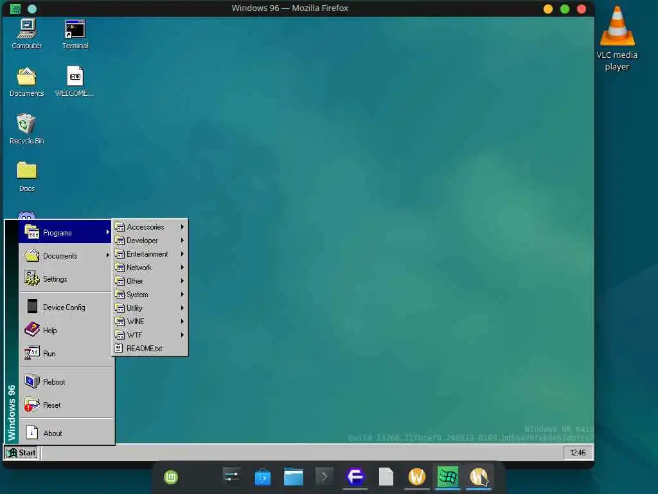The width and height of the screenshot is (658, 494).
Task: Click the Settings gear icon in Start menu
Action: [x=32, y=278]
